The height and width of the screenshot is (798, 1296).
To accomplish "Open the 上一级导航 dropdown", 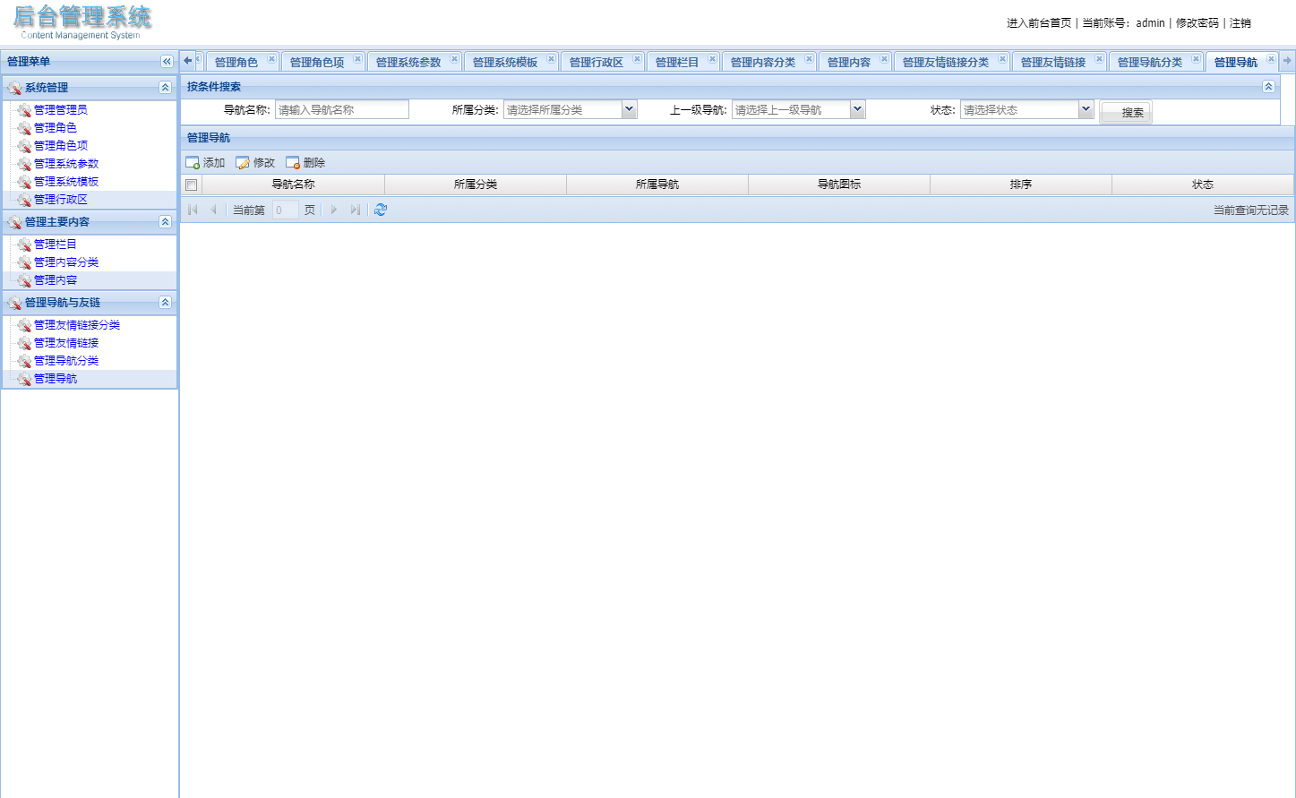I will (x=857, y=108).
